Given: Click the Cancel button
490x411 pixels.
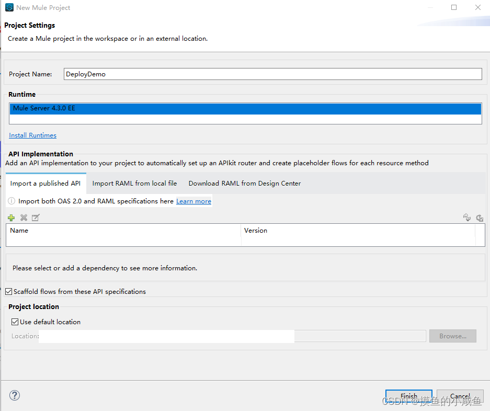Looking at the screenshot, I should pos(460,396).
